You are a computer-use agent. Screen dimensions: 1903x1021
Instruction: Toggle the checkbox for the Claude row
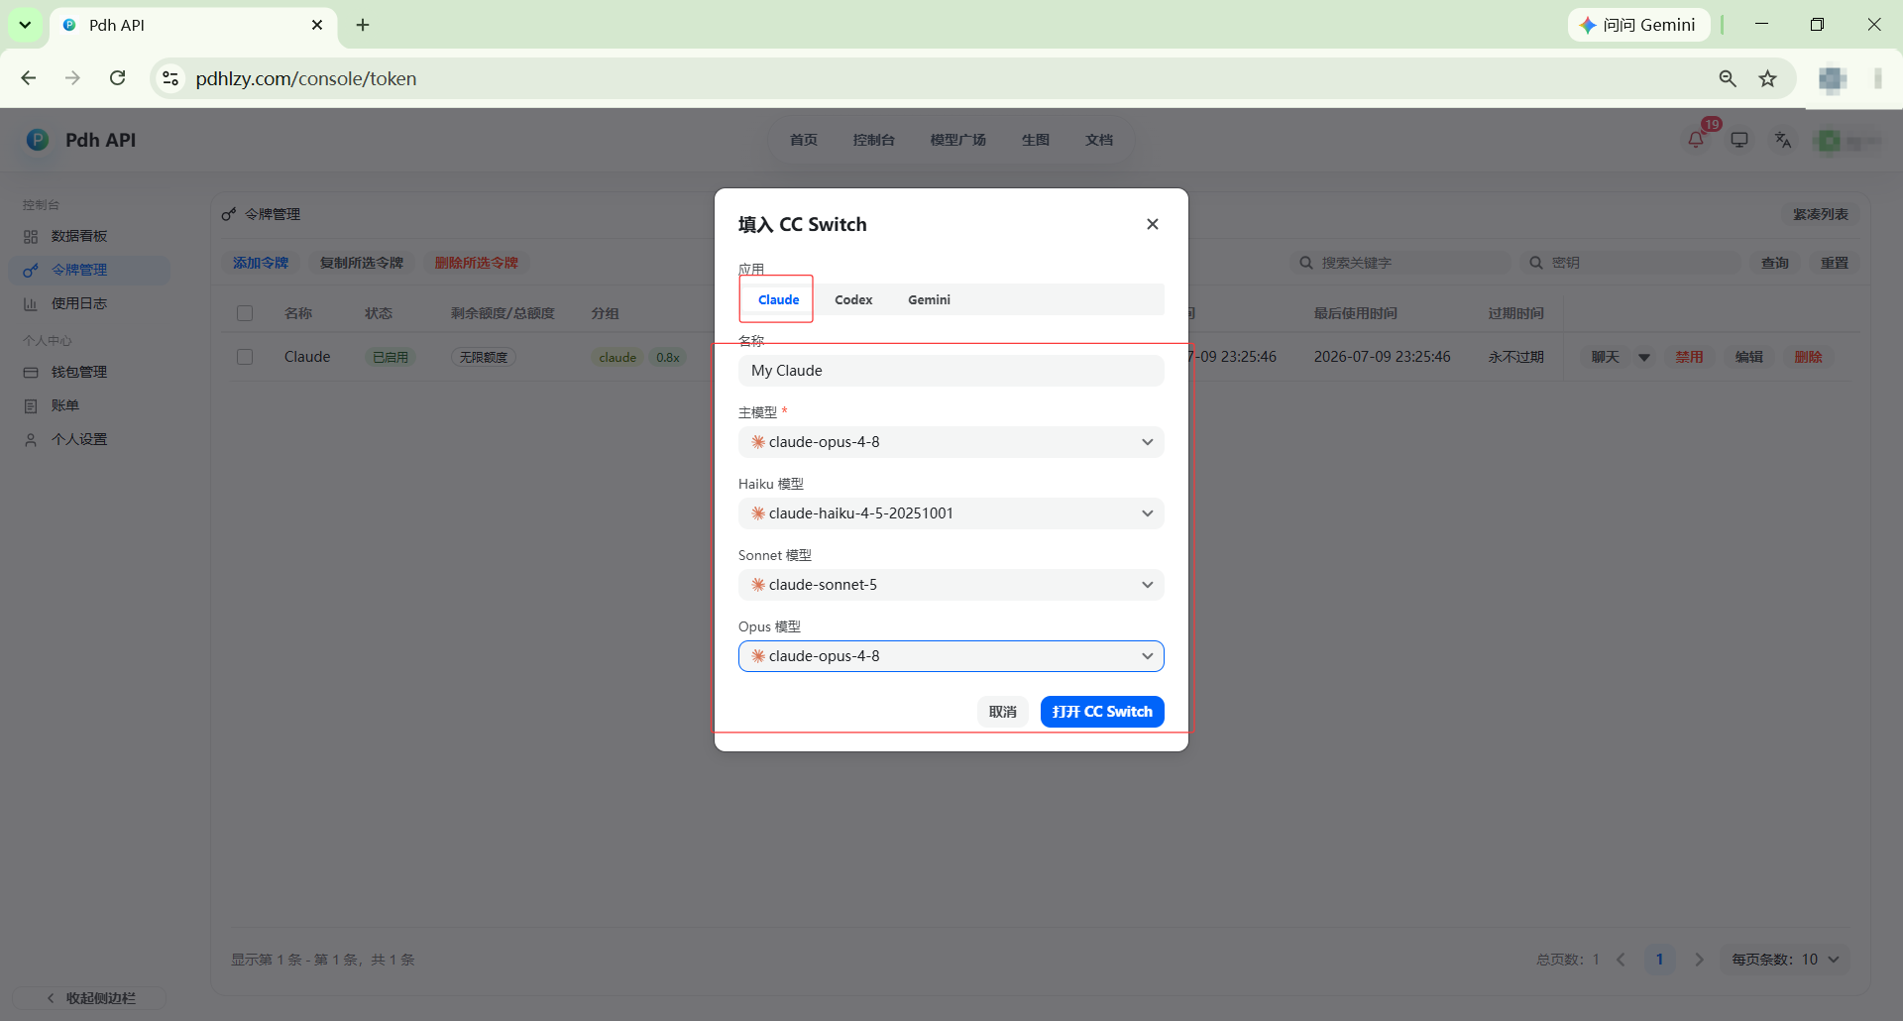(x=245, y=357)
